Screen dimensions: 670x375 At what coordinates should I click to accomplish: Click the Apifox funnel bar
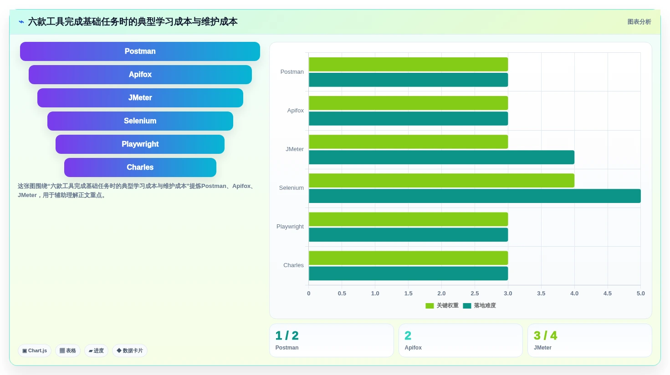140,75
